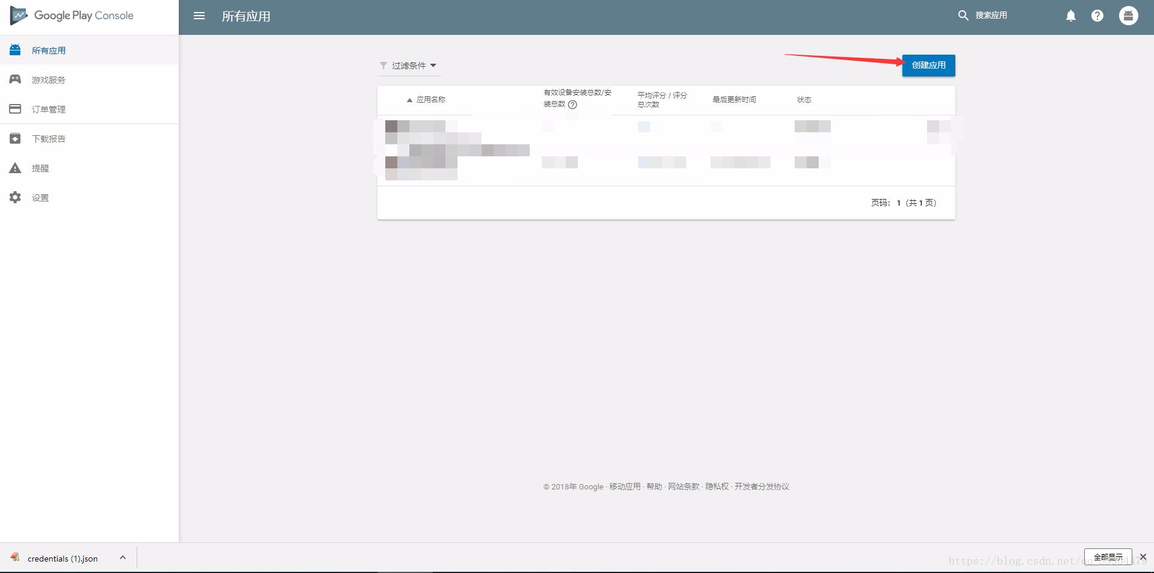The image size is (1154, 573).
Task: Open the help question mark icon
Action: pyautogui.click(x=1097, y=16)
